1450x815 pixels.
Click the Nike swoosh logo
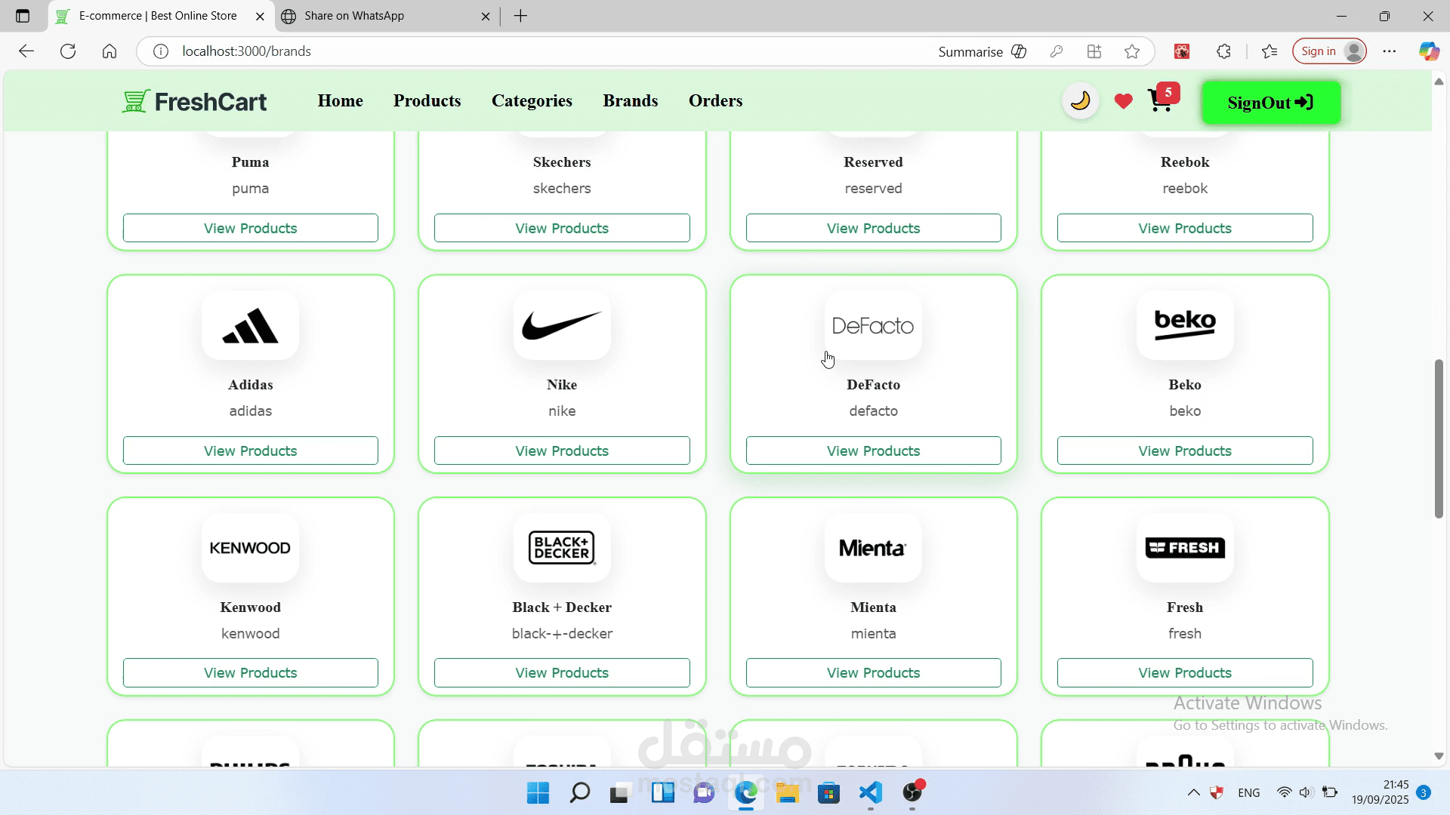pos(562,325)
